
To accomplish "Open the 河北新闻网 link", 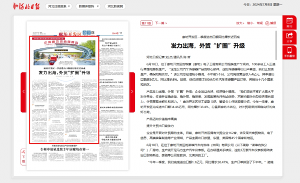I will tap(115, 6).
